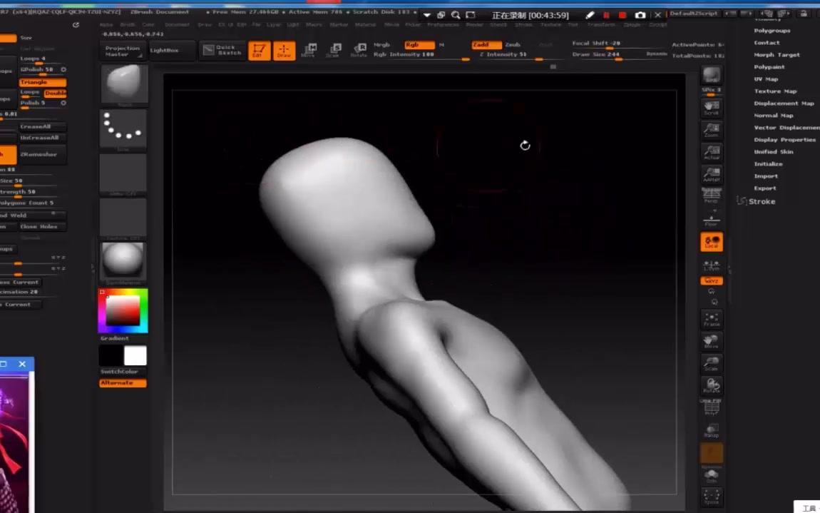Open the Projection Master dialog
This screenshot has height=513, width=820.
point(121,50)
